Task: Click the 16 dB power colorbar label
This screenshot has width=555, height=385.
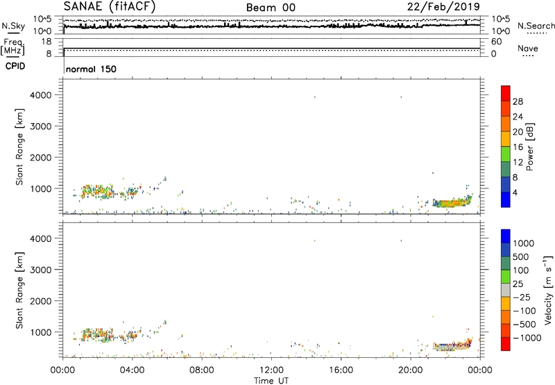Action: pyautogui.click(x=518, y=147)
